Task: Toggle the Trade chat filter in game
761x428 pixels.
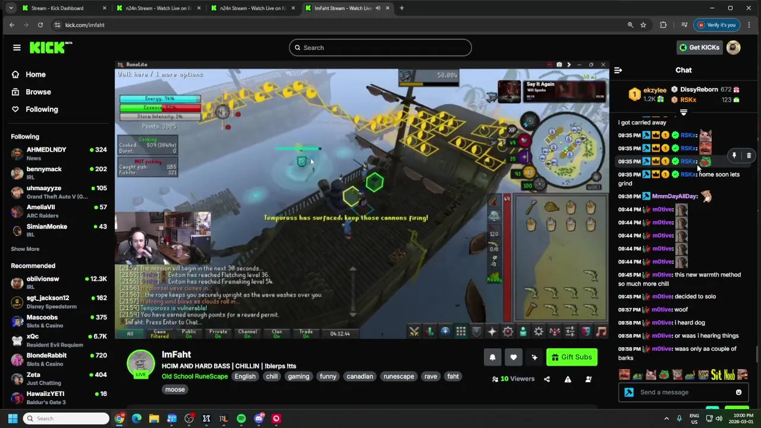Action: (306, 333)
